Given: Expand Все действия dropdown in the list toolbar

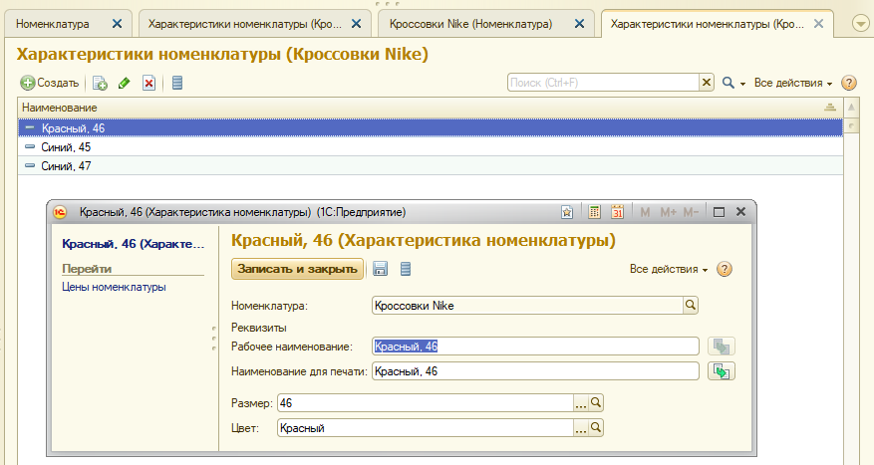Looking at the screenshot, I should [x=793, y=83].
